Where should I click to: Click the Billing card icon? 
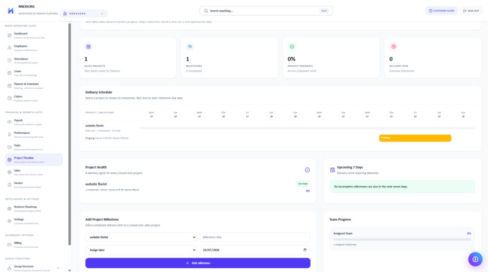pyautogui.click(x=9, y=245)
